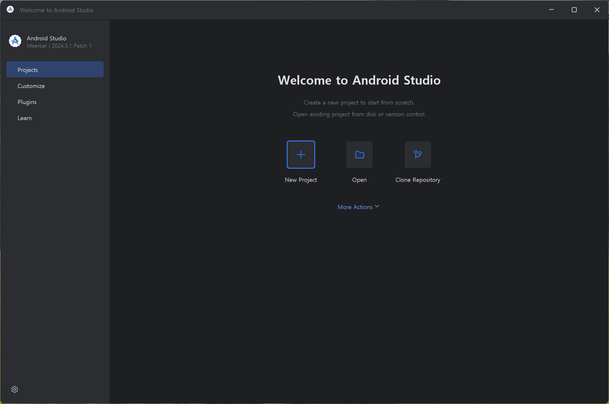Open the Plugins tab

tap(55, 102)
